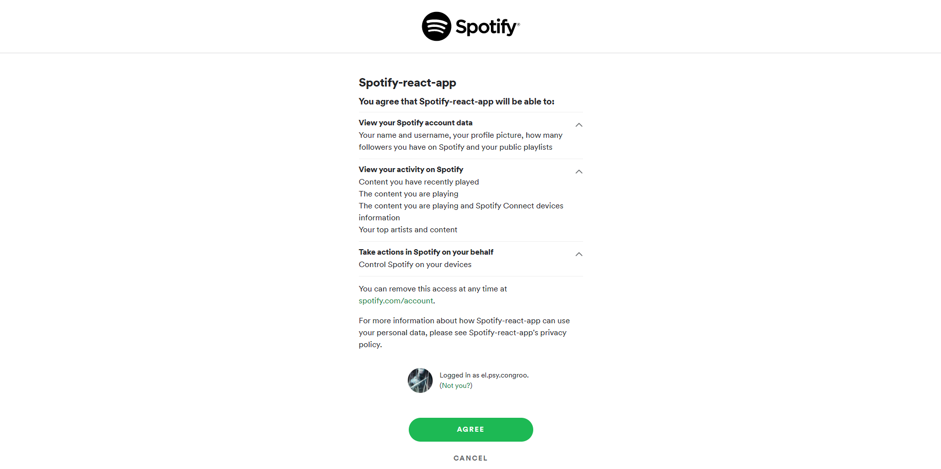Image resolution: width=941 pixels, height=469 pixels.
Task: Click the circular profile picture avatar
Action: (420, 380)
